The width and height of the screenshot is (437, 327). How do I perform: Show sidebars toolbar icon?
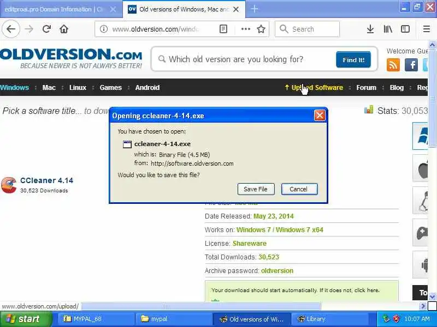click(405, 29)
